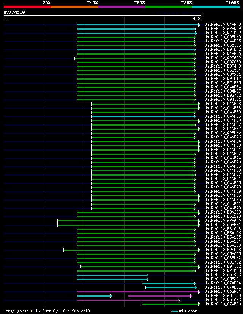Click the purple ~60% identity legend segment
The image size is (243, 314).
tap(121, 7)
